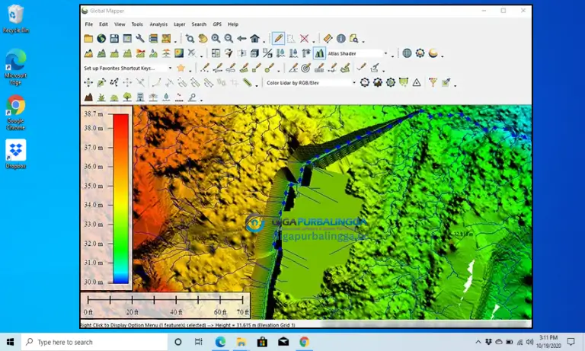Click the 30.0 m legend label
Viewport: 585px width, 351px height.
tap(93, 282)
